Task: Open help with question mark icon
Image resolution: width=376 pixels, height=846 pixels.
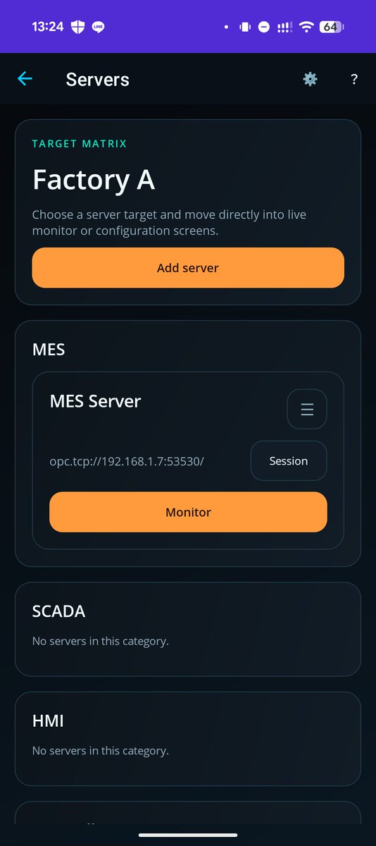Action: pos(354,79)
